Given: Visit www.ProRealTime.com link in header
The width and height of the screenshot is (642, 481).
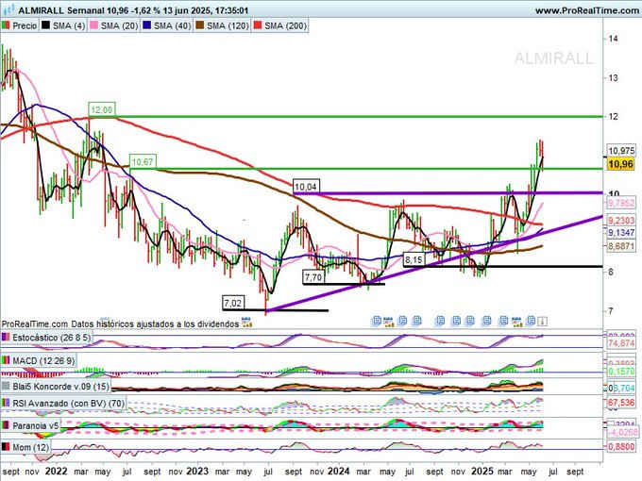Looking at the screenshot, I should tap(586, 10).
